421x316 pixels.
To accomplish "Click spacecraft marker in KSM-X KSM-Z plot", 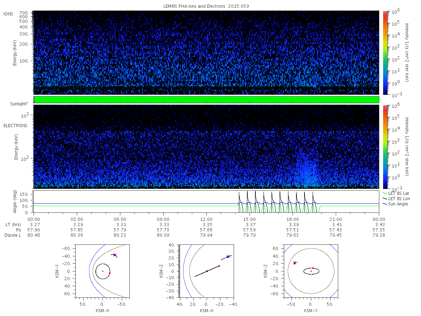I will tap(228, 257).
